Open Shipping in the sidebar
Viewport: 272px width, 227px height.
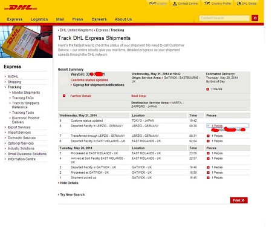[x=15, y=82]
